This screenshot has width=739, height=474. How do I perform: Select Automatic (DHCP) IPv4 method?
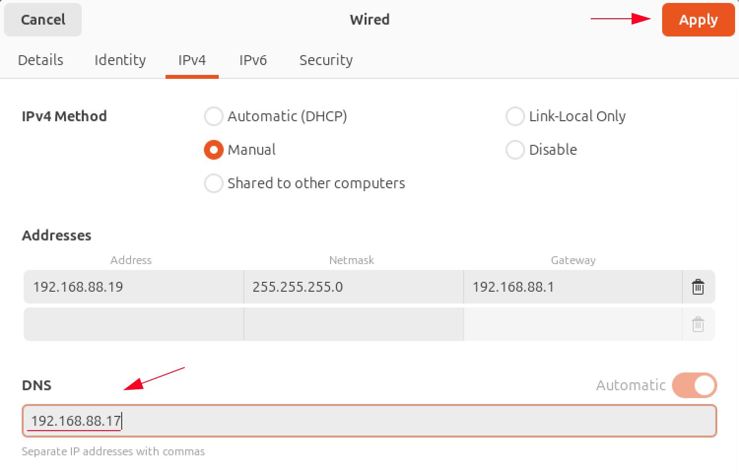tap(214, 116)
